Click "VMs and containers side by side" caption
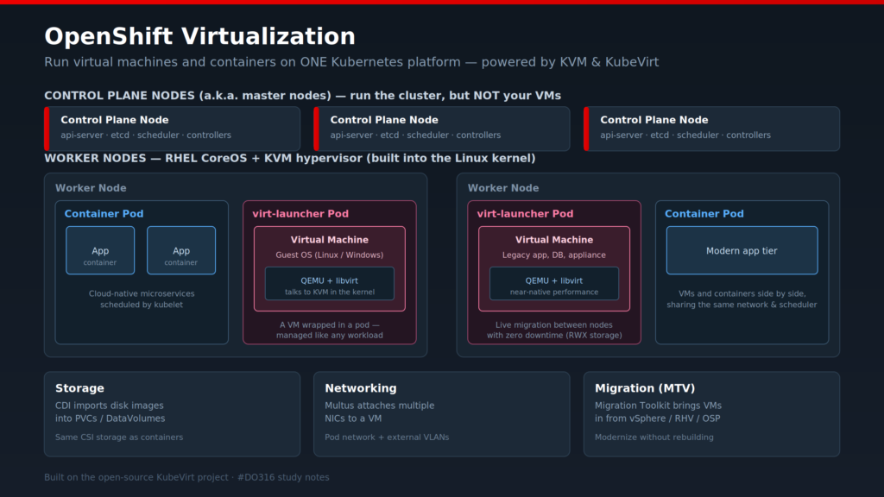Screen dimensions: 884x497 (742, 299)
